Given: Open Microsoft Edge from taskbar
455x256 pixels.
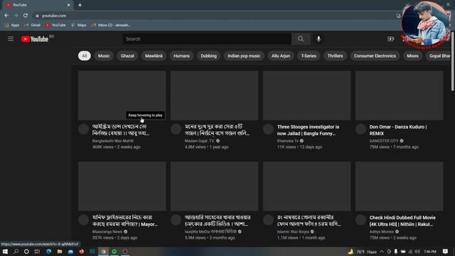Looking at the screenshot, I should (x=48, y=251).
